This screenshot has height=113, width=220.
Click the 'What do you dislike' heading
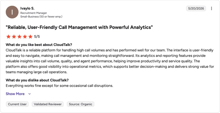click(37, 80)
